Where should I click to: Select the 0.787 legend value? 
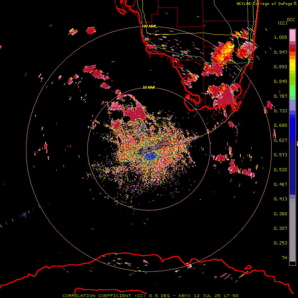tap(280, 96)
